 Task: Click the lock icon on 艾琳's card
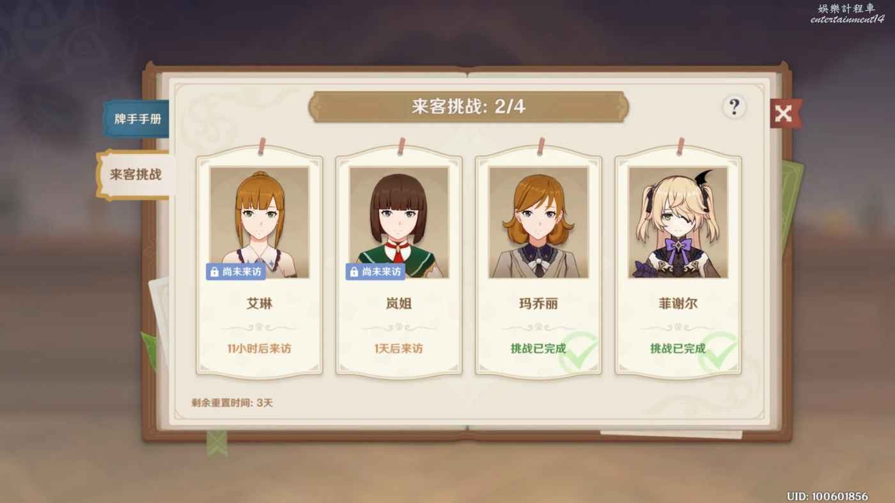pos(214,272)
